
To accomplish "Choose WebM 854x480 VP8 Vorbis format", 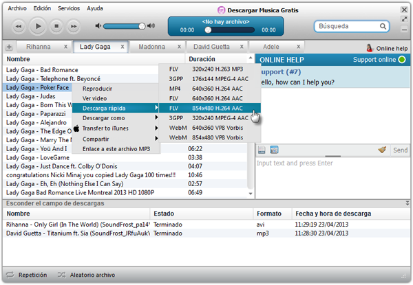I will [x=210, y=137].
